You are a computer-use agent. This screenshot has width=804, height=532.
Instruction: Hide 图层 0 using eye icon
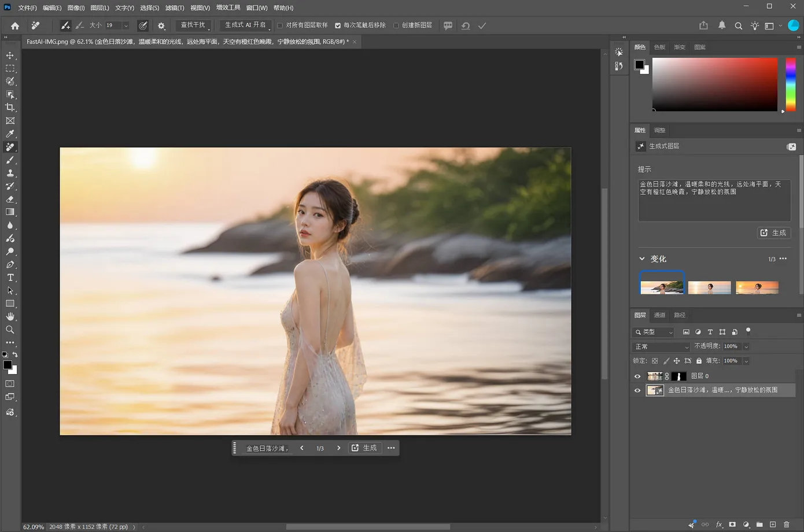(x=637, y=376)
